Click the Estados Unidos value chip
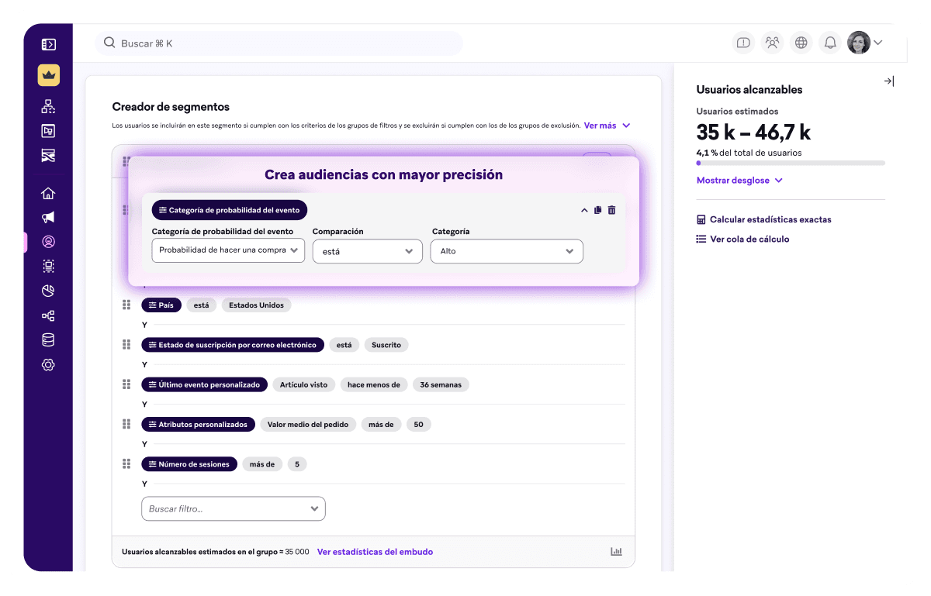Screen dimensions: 931x596 click(x=256, y=305)
